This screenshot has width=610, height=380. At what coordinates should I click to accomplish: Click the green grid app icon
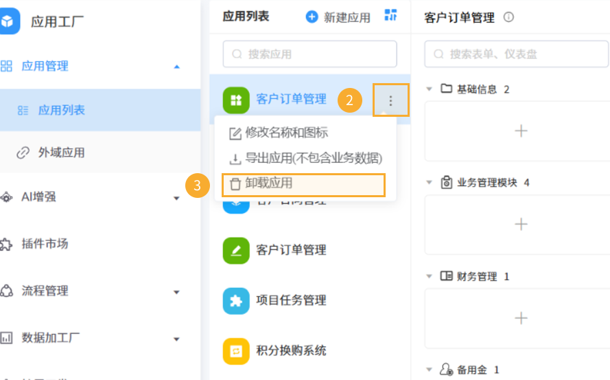point(236,100)
